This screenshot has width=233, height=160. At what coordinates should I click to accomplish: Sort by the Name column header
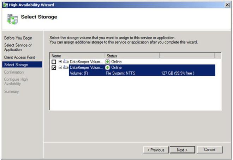pyautogui.click(x=77, y=56)
